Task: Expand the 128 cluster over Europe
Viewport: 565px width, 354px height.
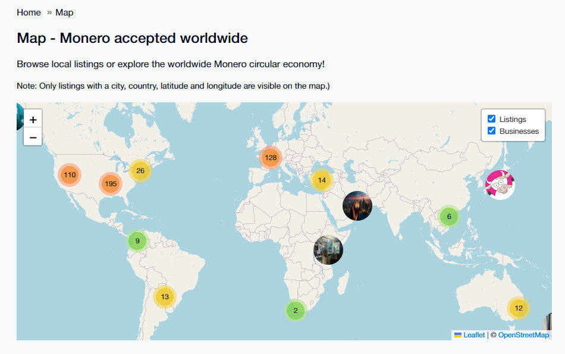Action: pos(271,158)
